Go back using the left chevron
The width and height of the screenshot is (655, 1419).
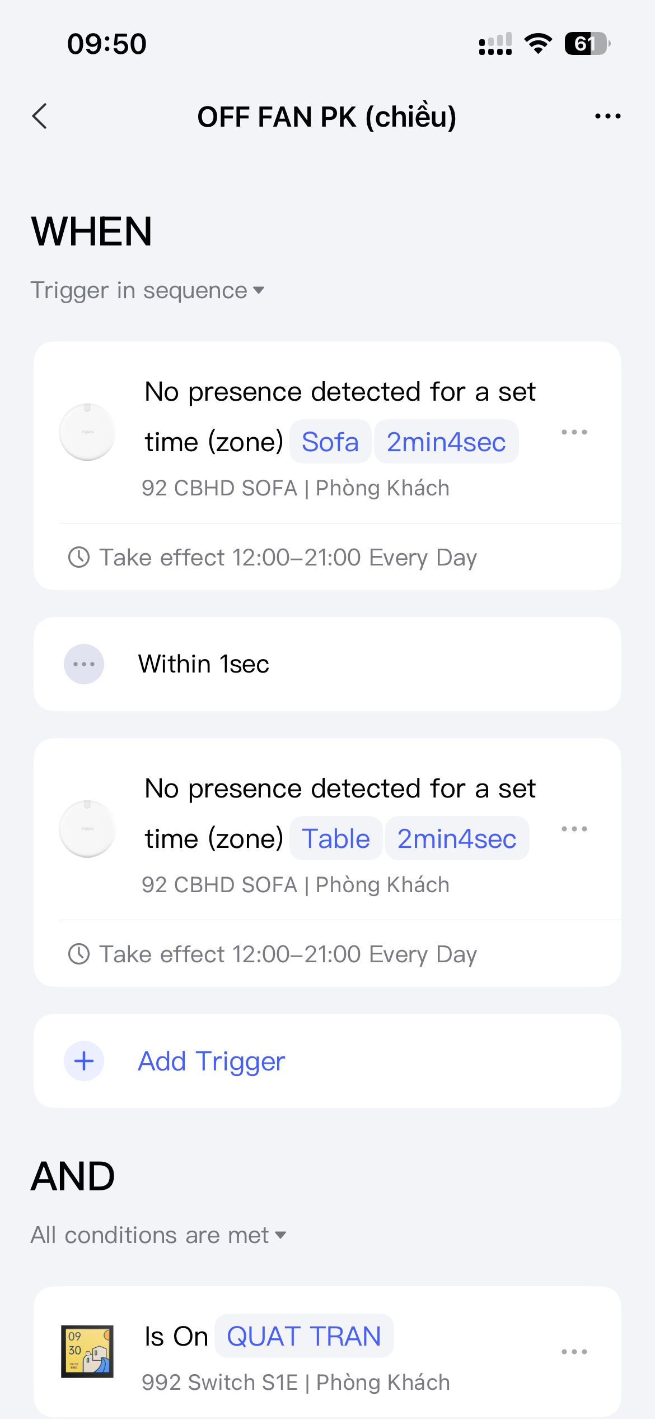click(x=40, y=117)
